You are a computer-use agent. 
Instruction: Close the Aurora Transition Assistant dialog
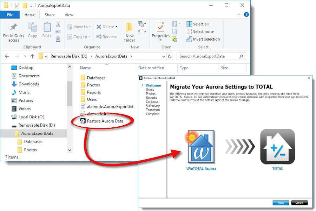coord(309,78)
